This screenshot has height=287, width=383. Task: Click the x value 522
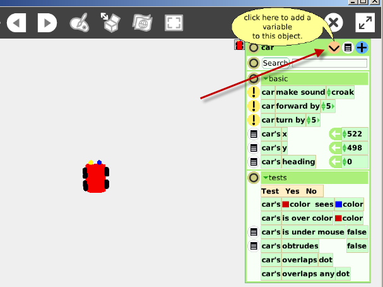click(x=355, y=134)
